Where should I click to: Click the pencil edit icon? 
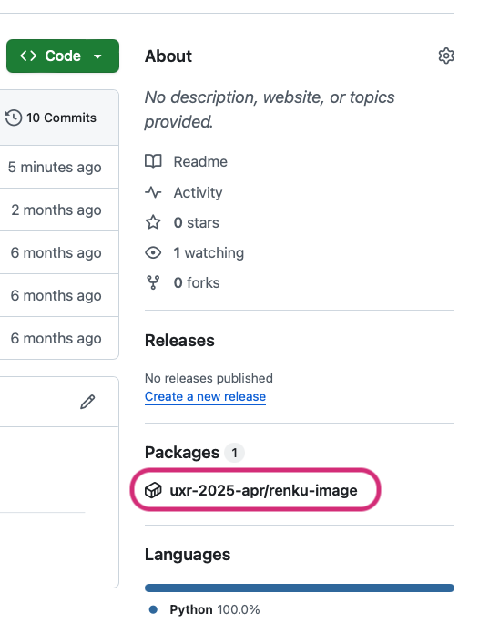coord(87,402)
